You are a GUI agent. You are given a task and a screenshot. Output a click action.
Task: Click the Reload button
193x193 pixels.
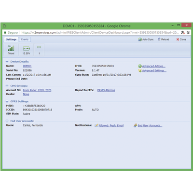coord(164,40)
